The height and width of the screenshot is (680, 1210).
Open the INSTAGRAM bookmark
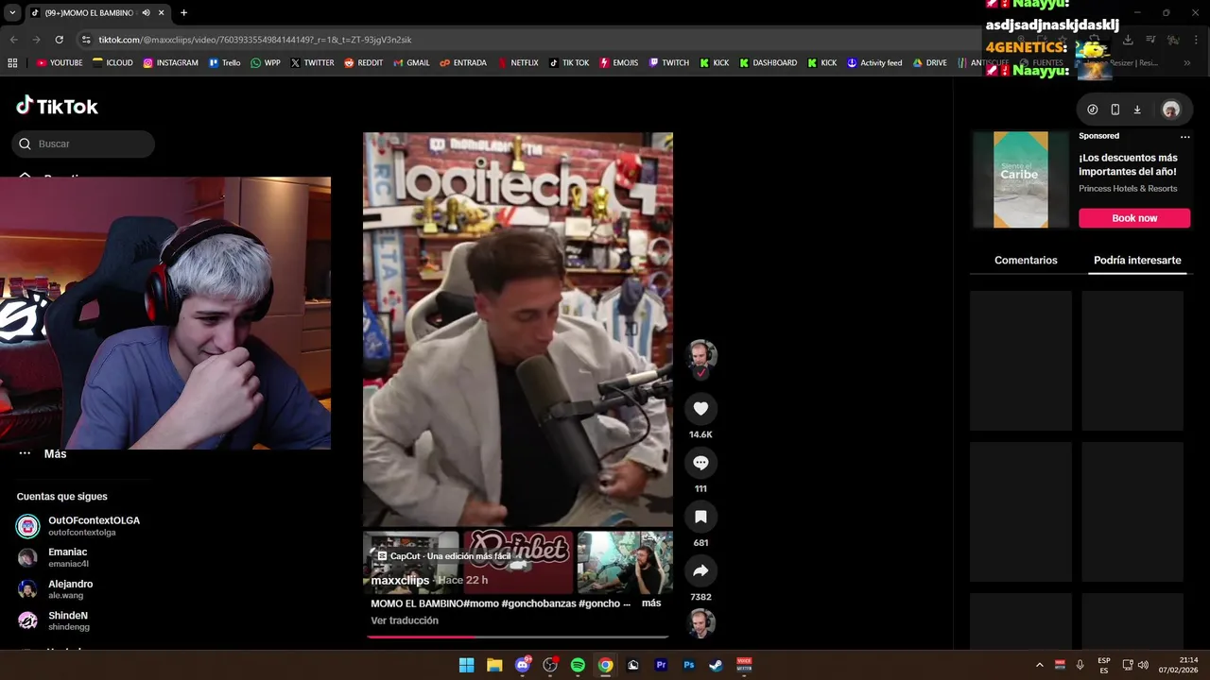pos(171,63)
